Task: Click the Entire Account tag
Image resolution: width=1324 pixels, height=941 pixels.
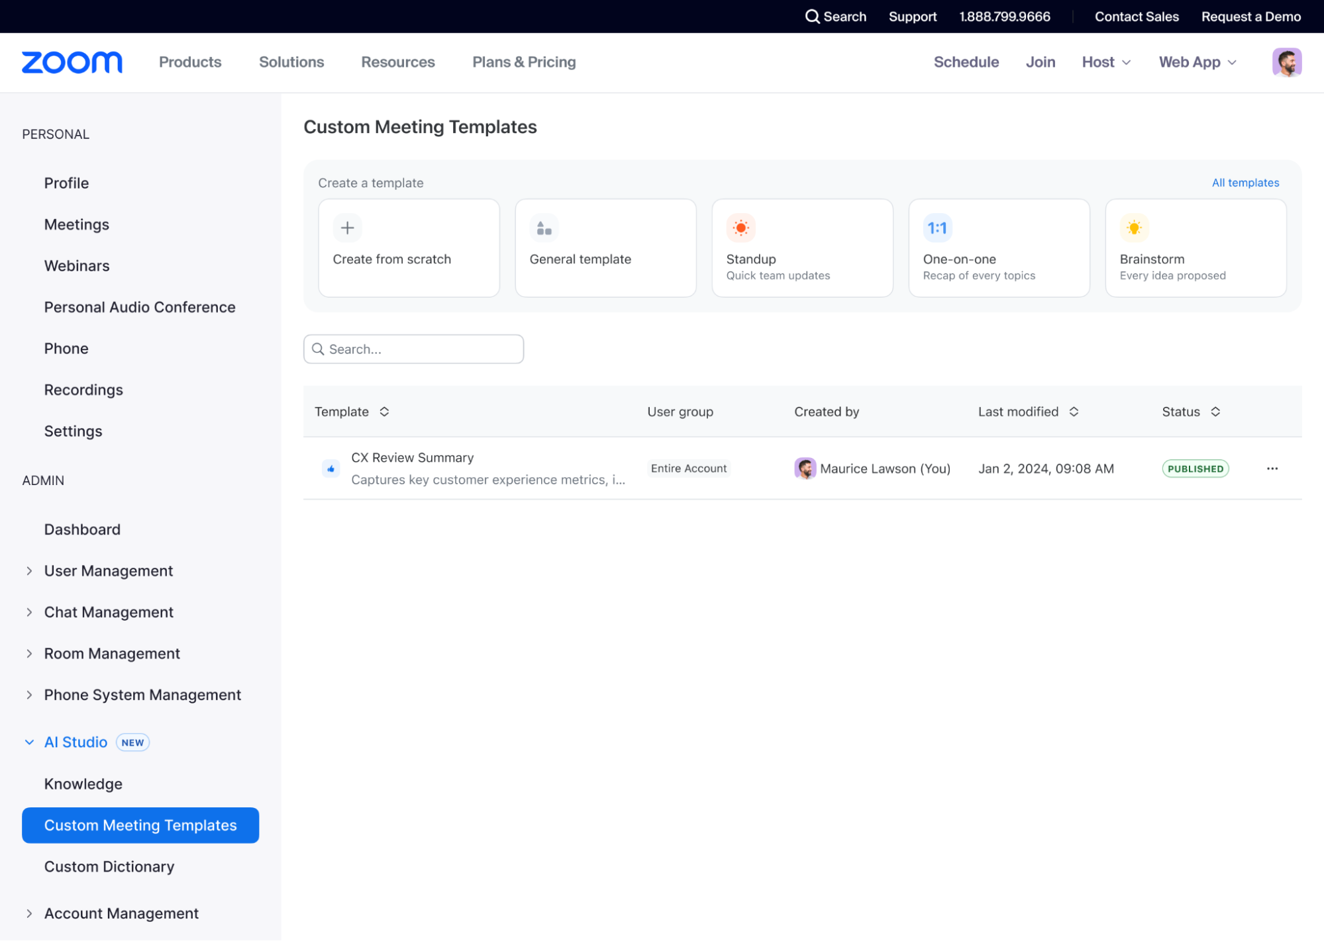Action: click(x=689, y=469)
